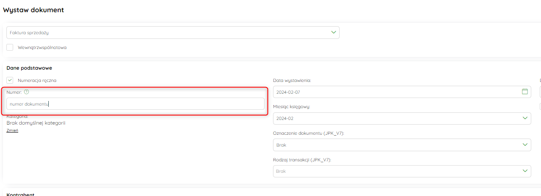
Task: Click the Data wystawienia date field 2024-02-07
Action: coord(402,92)
